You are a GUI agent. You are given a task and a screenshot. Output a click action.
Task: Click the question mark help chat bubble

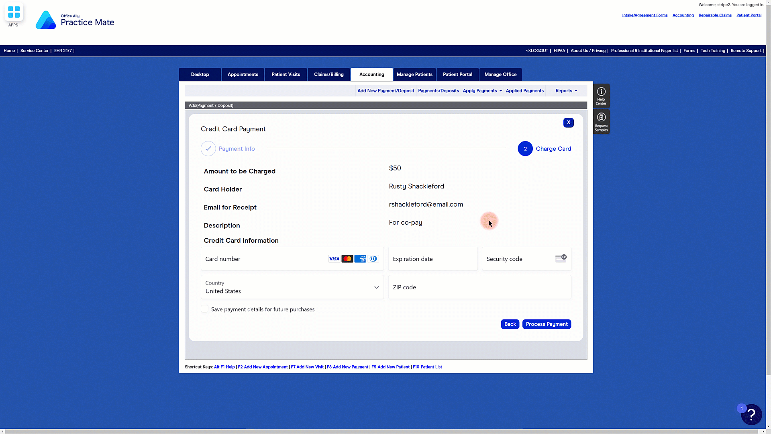[751, 415]
